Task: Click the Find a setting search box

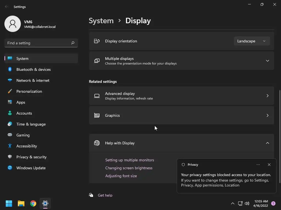Action: (x=38, y=43)
